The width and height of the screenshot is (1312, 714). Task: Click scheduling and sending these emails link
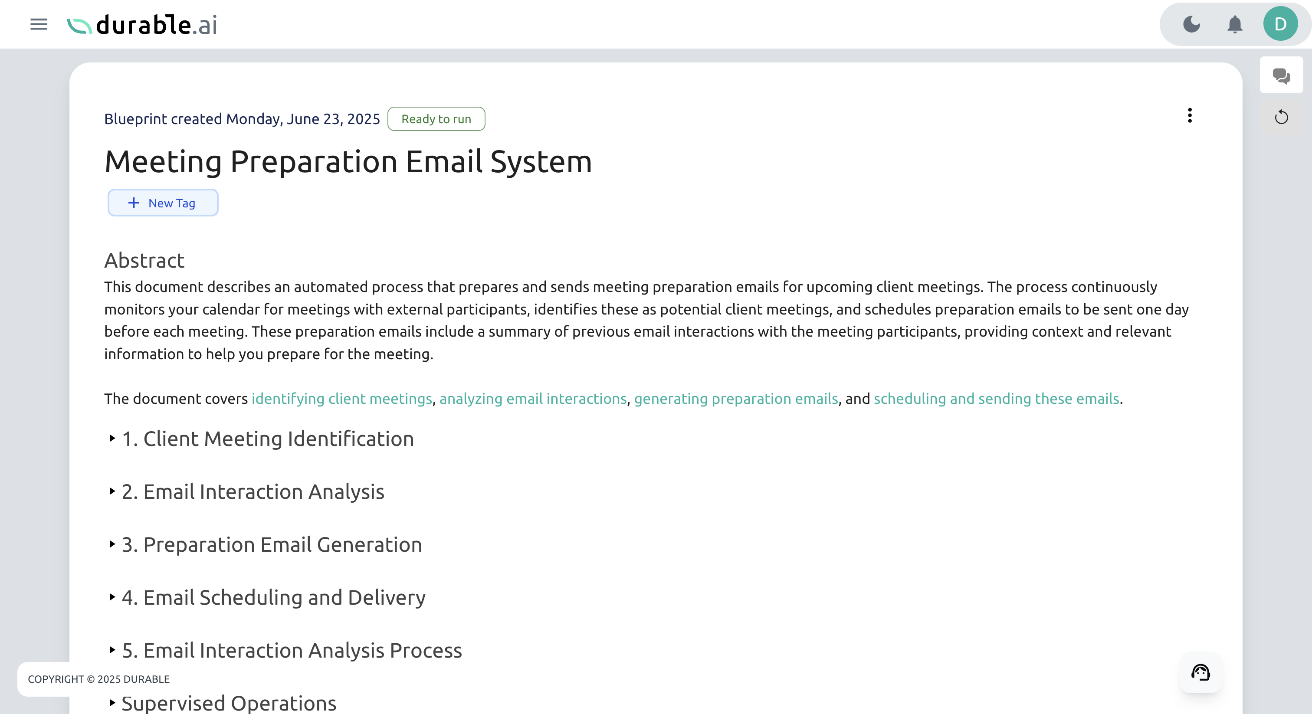click(996, 398)
